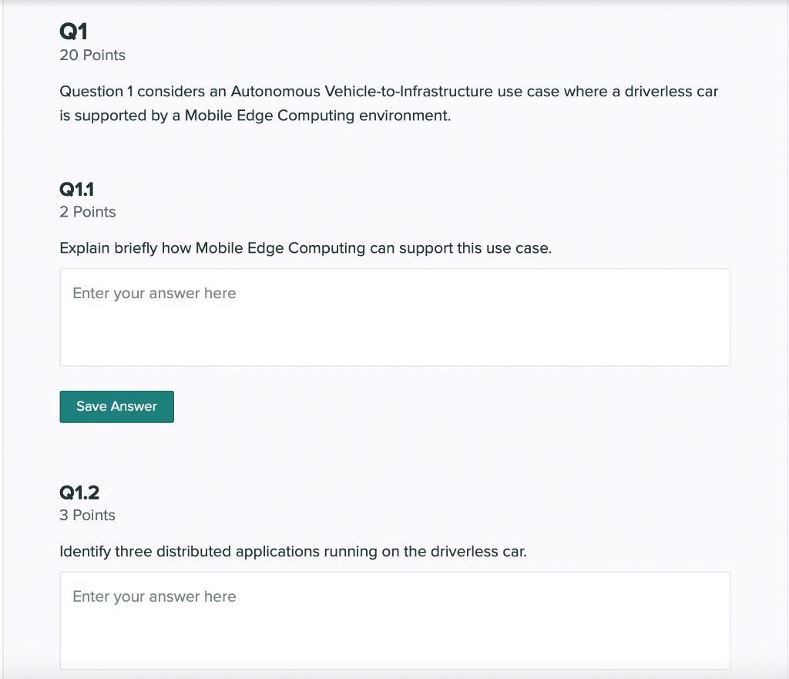Screen dimensions: 789x679
Task: Focus the Q1.2 'Enter your answer here' placeholder
Action: click(x=154, y=597)
